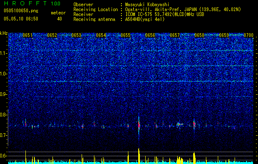Click the 0658 time marker
The image size is (258, 164).
pos(199,35)
